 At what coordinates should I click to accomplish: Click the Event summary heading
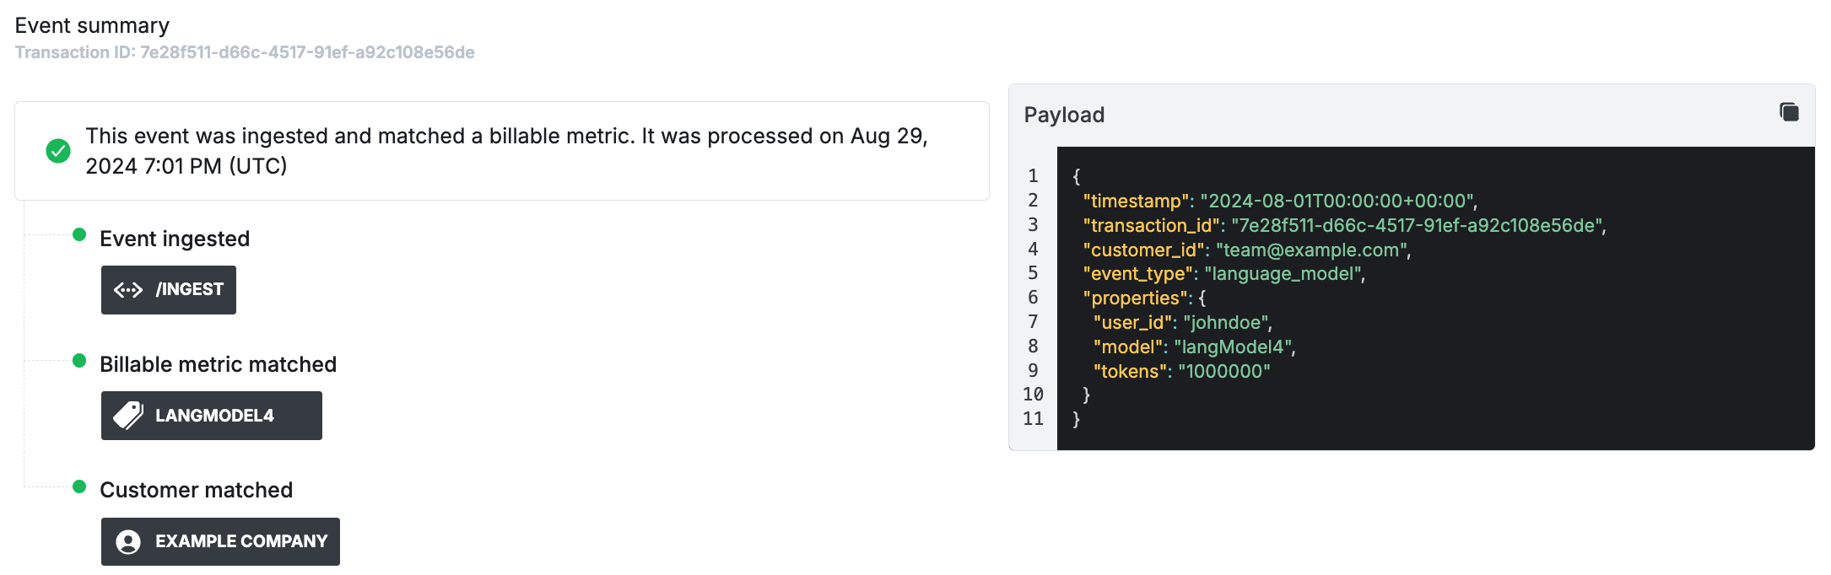click(92, 25)
